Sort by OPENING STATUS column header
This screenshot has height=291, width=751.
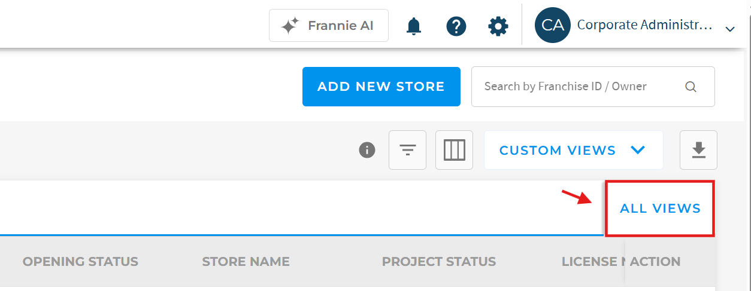coord(80,262)
